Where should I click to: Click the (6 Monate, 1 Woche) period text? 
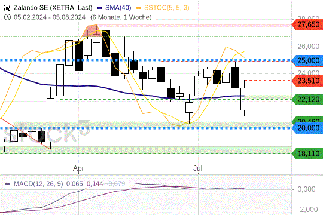point(121,17)
